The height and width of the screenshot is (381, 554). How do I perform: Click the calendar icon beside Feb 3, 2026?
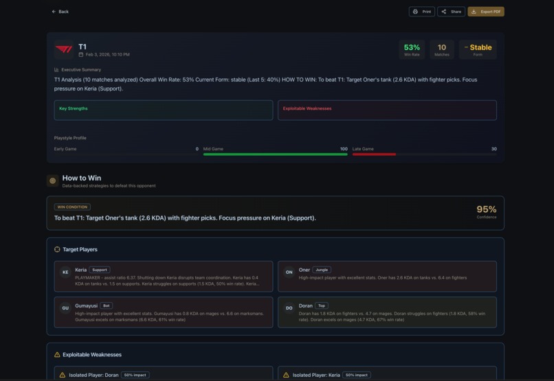[81, 55]
